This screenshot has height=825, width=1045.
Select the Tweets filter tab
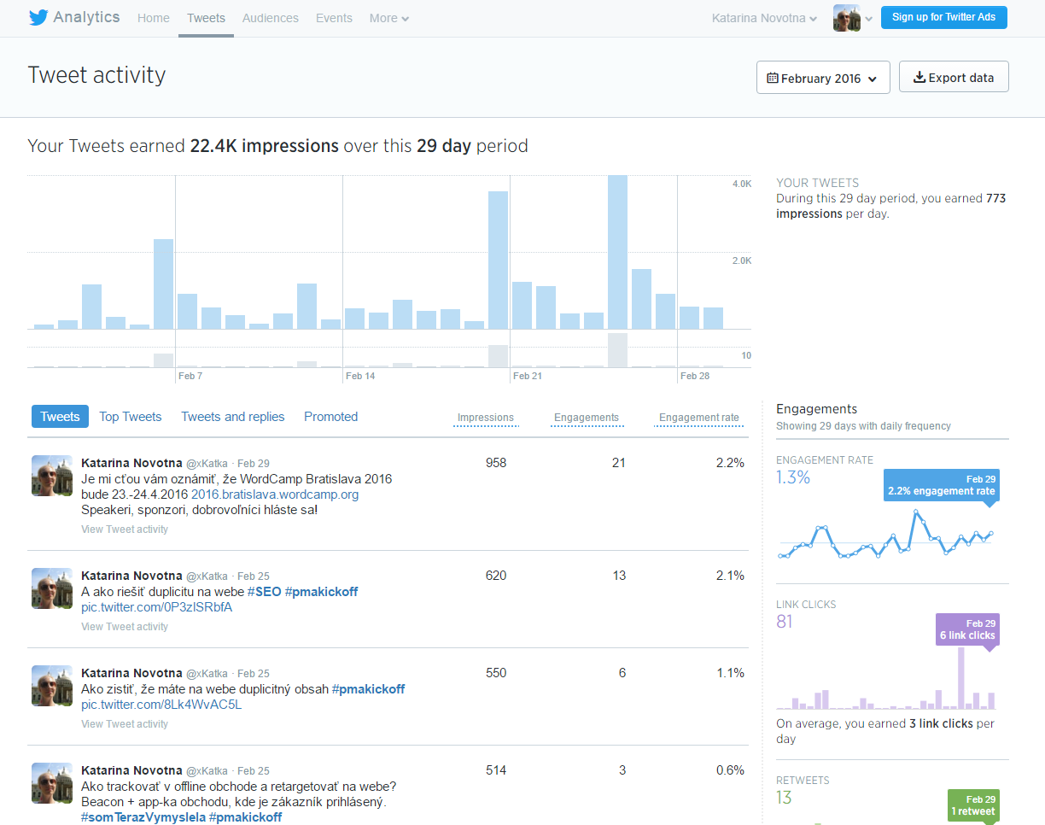[60, 417]
